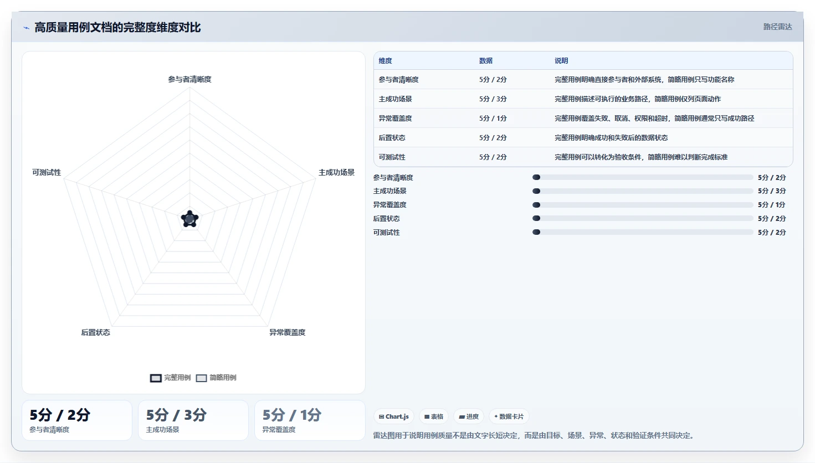Click the 数据卡片 tag
The width and height of the screenshot is (815, 463).
tap(509, 416)
